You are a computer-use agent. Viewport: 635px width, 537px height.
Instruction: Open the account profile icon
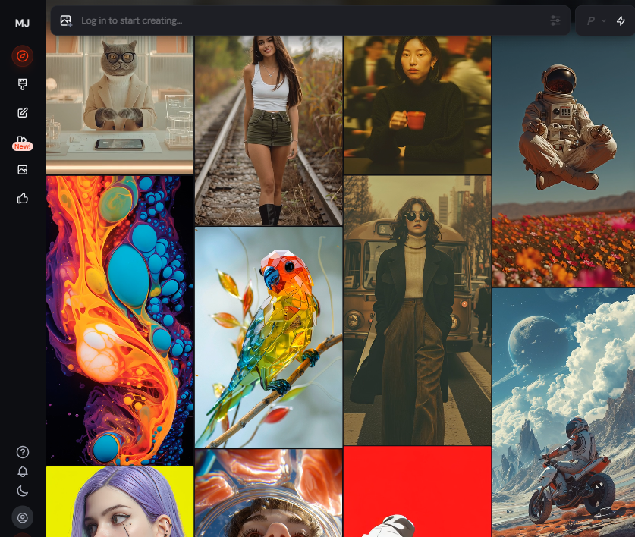22,517
